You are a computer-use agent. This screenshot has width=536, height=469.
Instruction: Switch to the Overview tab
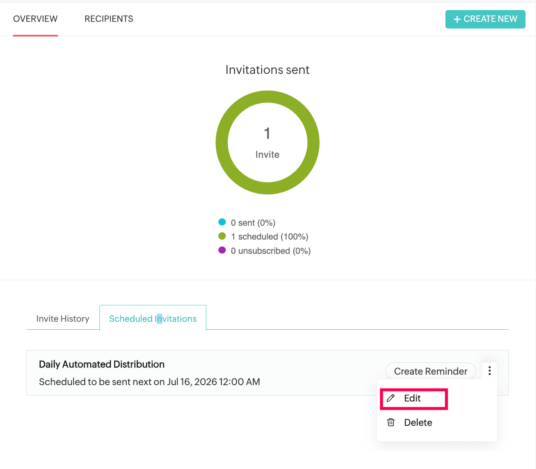coord(35,19)
